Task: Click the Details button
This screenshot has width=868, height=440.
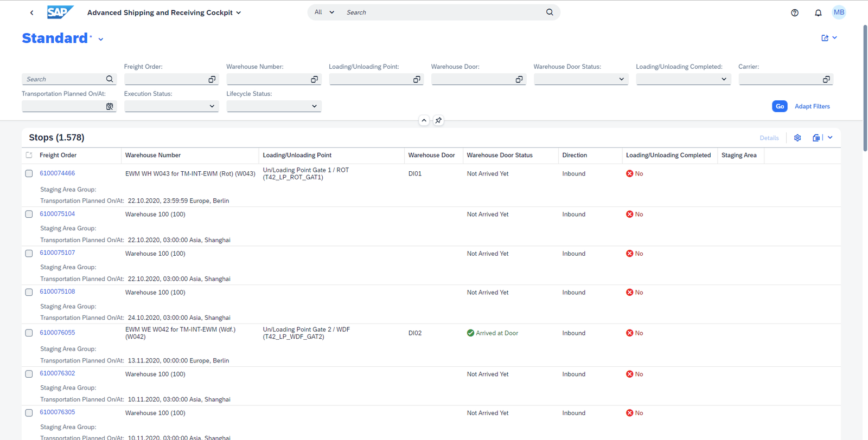Action: tap(769, 138)
